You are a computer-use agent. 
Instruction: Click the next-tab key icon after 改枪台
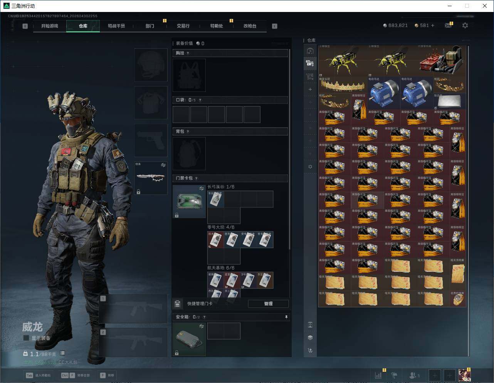coord(275,26)
